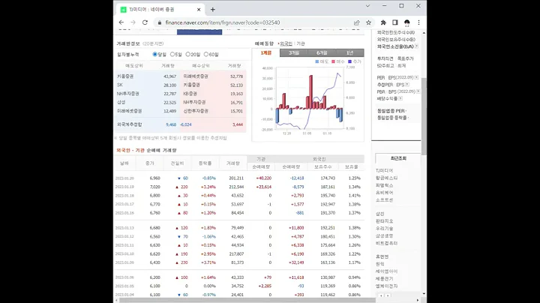Click help icon beside 외국인소진율

[417, 46]
